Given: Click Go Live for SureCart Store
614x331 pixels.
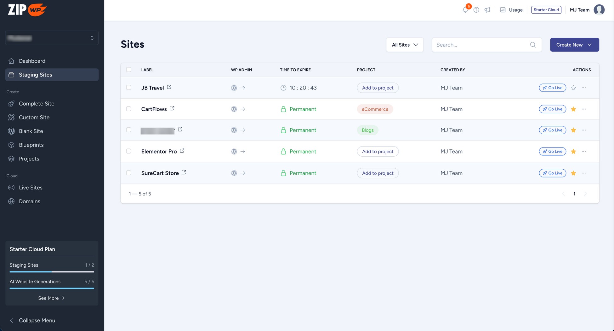Looking at the screenshot, I should pos(552,173).
